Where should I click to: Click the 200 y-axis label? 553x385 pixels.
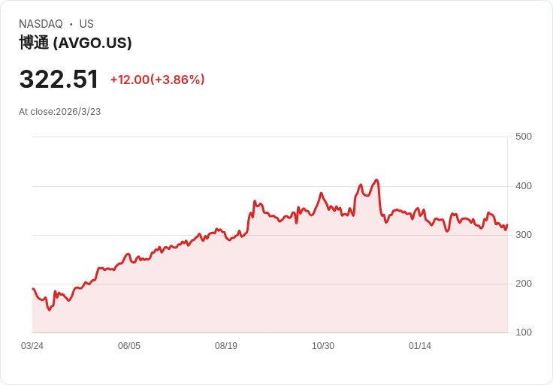(x=524, y=284)
